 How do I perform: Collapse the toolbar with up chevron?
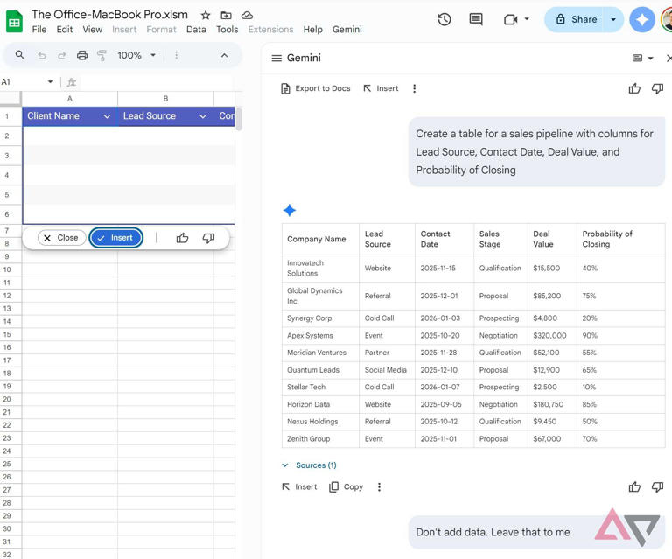pyautogui.click(x=224, y=55)
